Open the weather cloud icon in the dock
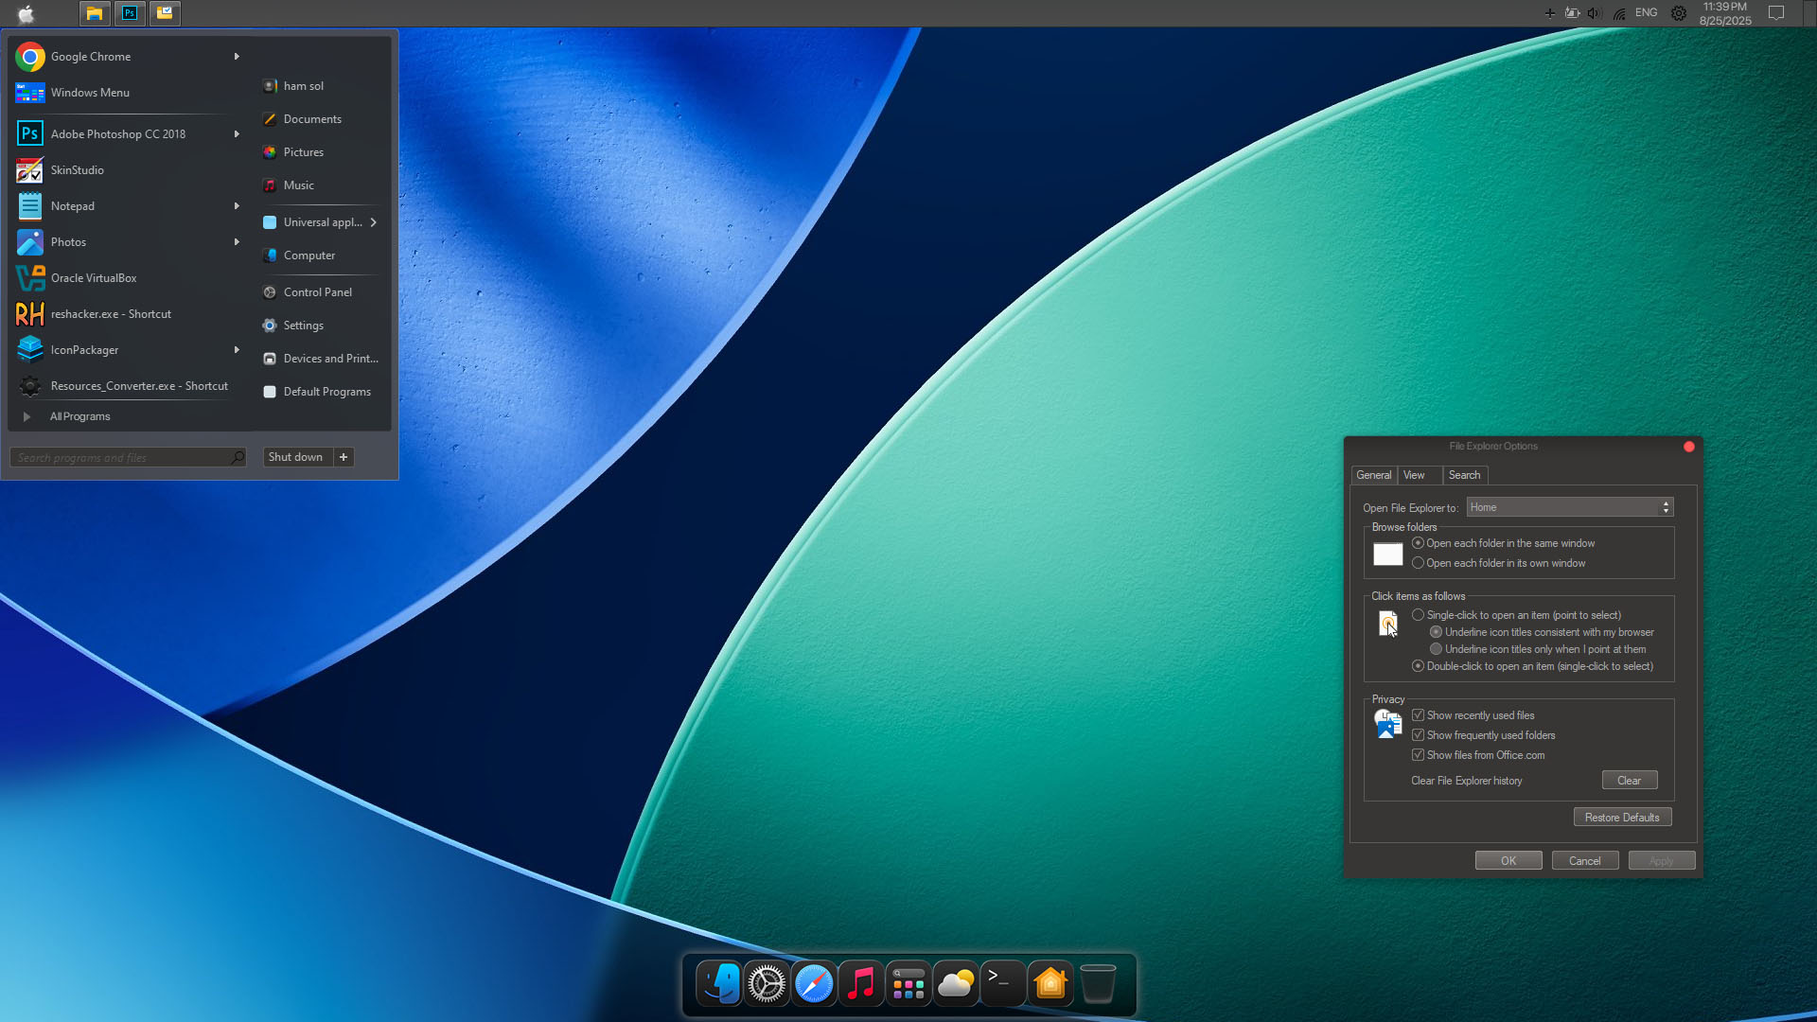 tap(956, 984)
